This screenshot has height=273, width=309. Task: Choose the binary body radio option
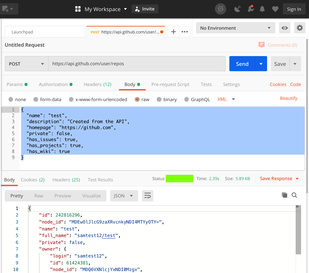159,100
